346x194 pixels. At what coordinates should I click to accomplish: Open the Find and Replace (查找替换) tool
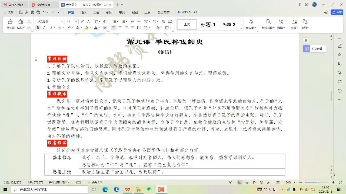point(268,24)
